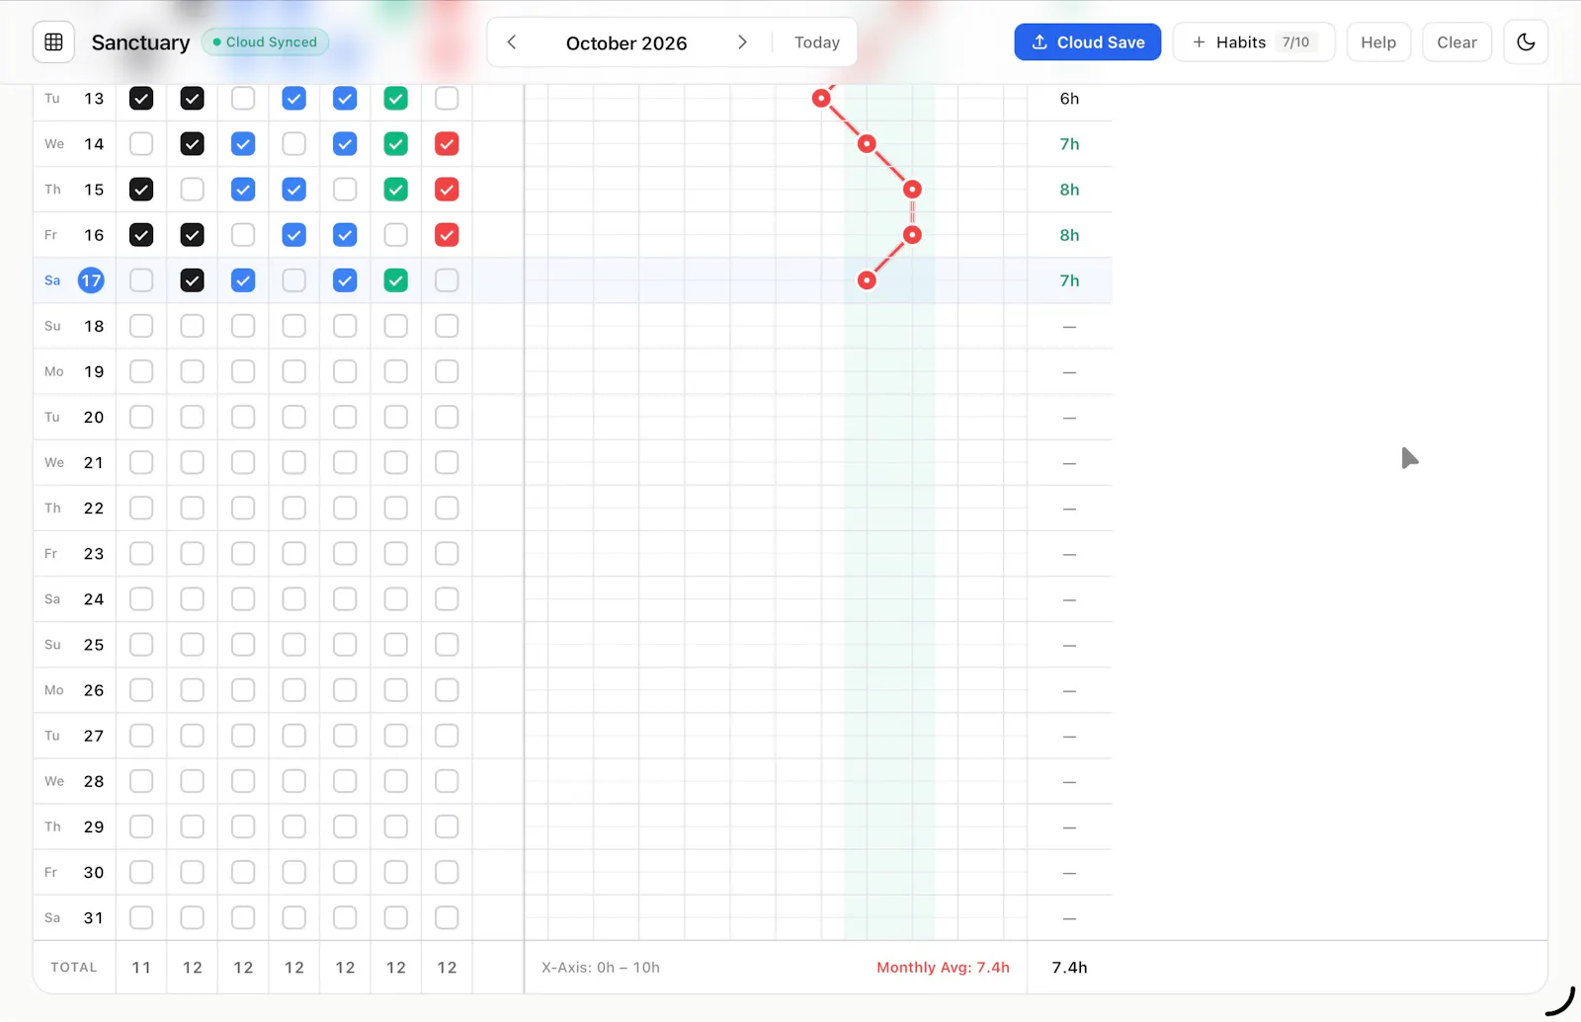The image size is (1581, 1022).
Task: Uncheck the black checkbox on Th 15
Action: [141, 190]
